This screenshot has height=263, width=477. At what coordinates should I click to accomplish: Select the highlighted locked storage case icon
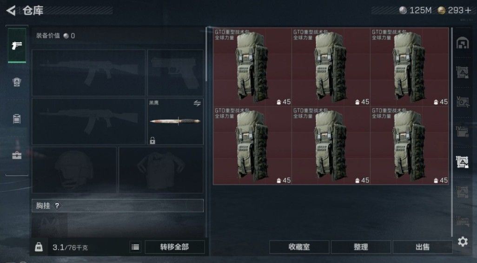[x=463, y=162]
